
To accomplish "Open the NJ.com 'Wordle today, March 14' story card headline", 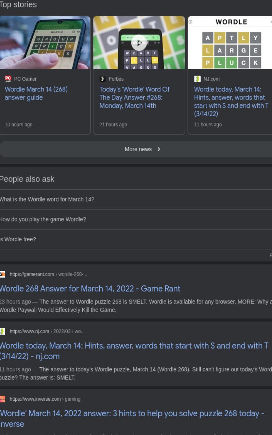I will 231,102.
